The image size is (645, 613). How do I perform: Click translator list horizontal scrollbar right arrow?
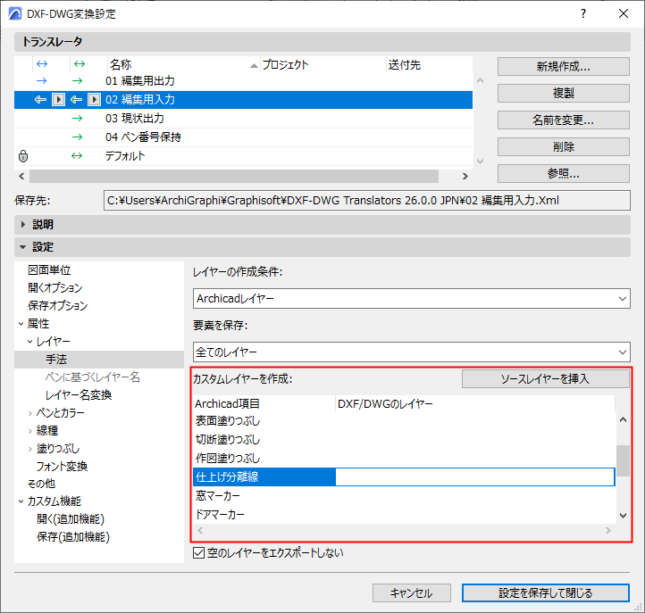pyautogui.click(x=465, y=177)
